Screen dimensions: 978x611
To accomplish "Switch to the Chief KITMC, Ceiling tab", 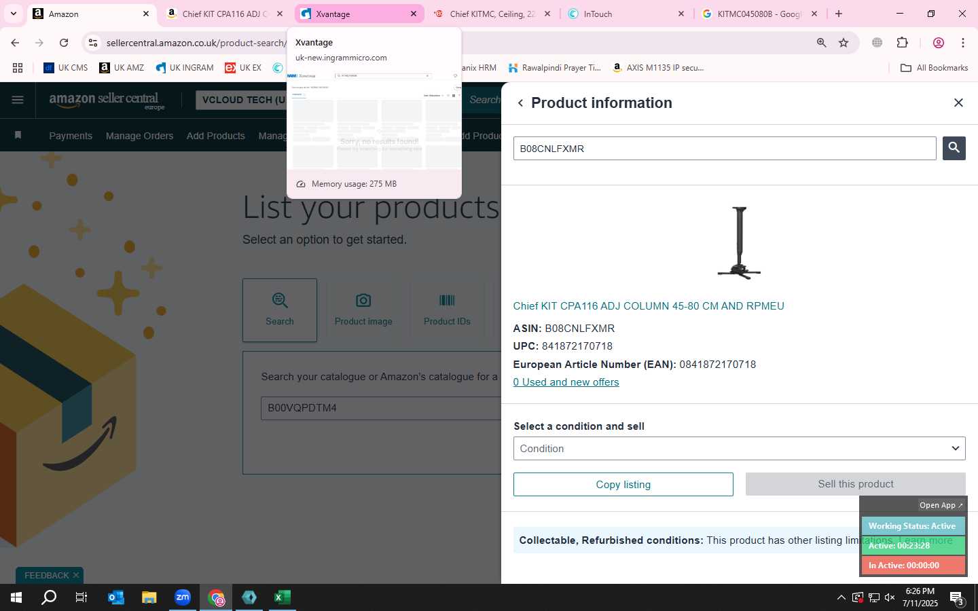I will pos(492,14).
